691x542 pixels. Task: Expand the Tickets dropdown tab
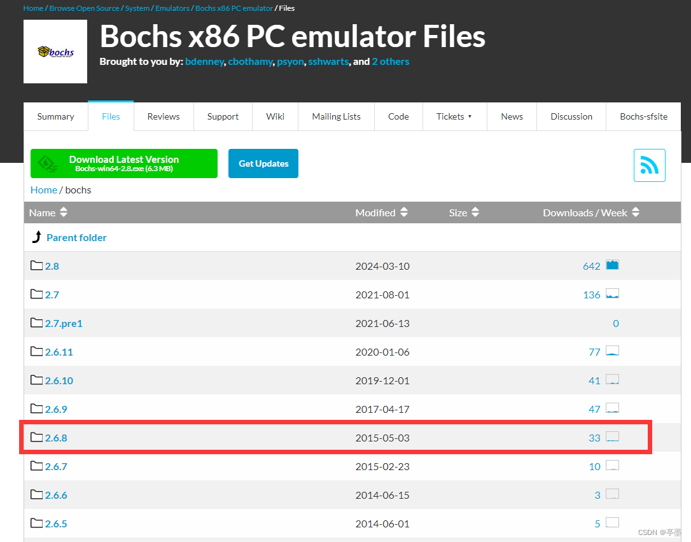tap(454, 116)
